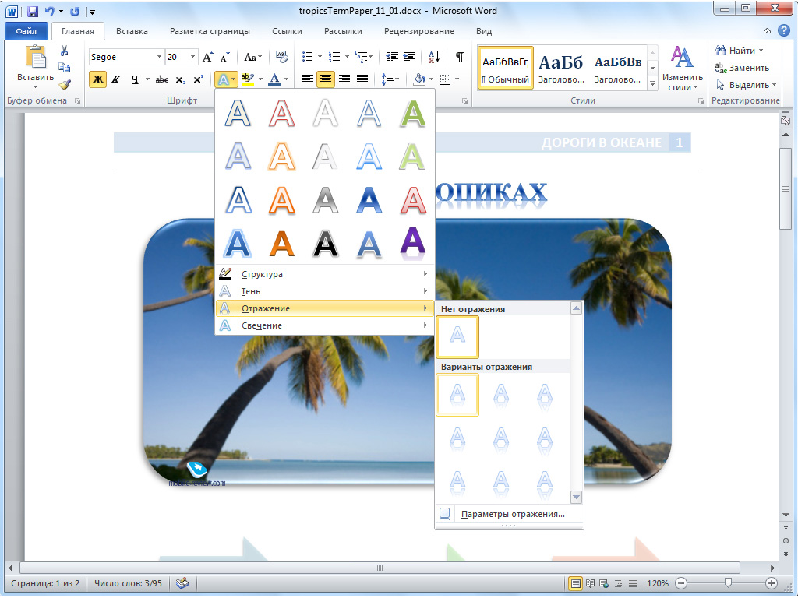Viewport: 798px width, 598px height.
Task: Expand the styles gallery
Action: (652, 84)
